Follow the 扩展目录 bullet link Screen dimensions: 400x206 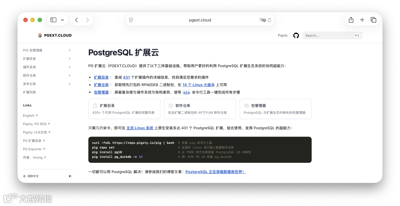[101, 77]
